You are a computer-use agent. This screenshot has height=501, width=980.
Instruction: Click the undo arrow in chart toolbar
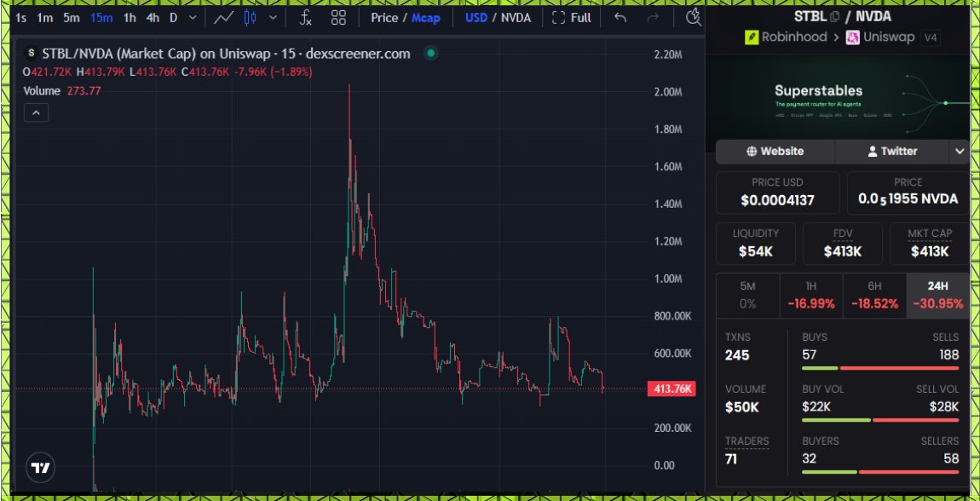pyautogui.click(x=620, y=18)
